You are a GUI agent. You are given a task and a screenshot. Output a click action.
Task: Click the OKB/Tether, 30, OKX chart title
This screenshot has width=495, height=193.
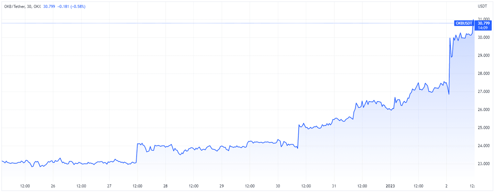23,6
